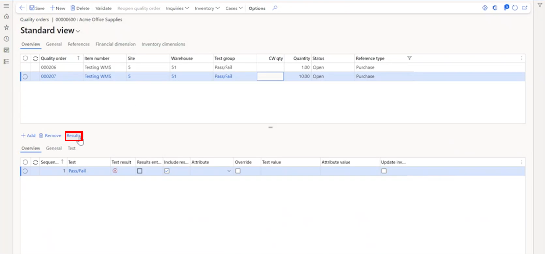Screen dimensions: 545x254
Task: Open the Attribute dropdown in test row
Action: tap(229, 171)
